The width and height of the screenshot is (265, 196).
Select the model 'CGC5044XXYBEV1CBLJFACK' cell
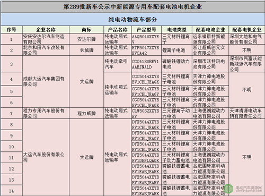click(x=146, y=103)
